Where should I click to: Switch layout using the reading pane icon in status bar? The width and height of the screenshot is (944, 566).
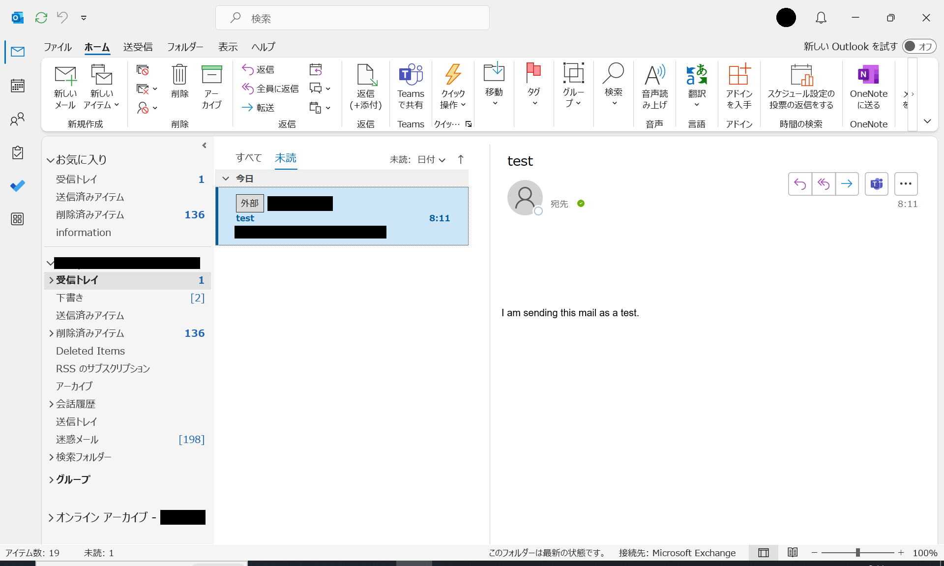[x=763, y=553]
